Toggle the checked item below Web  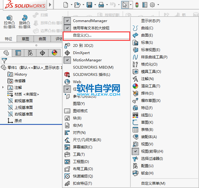click(x=67, y=89)
